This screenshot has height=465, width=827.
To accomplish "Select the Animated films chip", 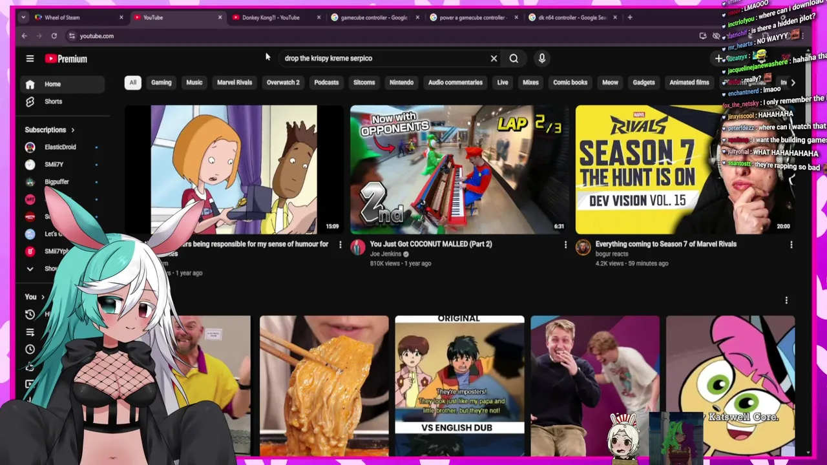I will pos(689,83).
